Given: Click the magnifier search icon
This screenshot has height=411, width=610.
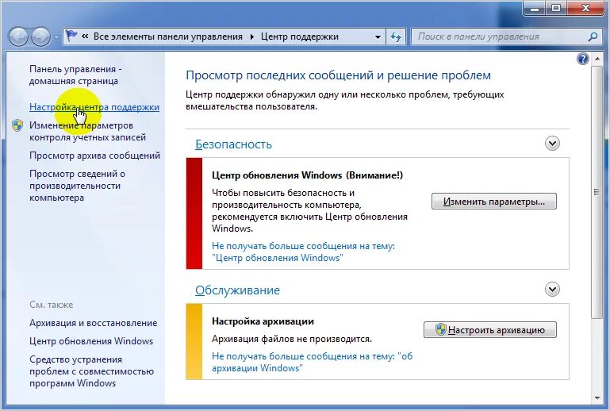Looking at the screenshot, I should coord(593,37).
